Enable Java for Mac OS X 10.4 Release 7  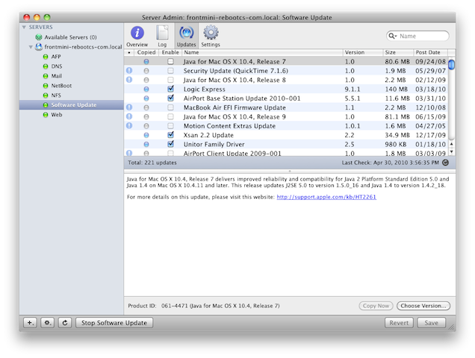click(x=171, y=60)
